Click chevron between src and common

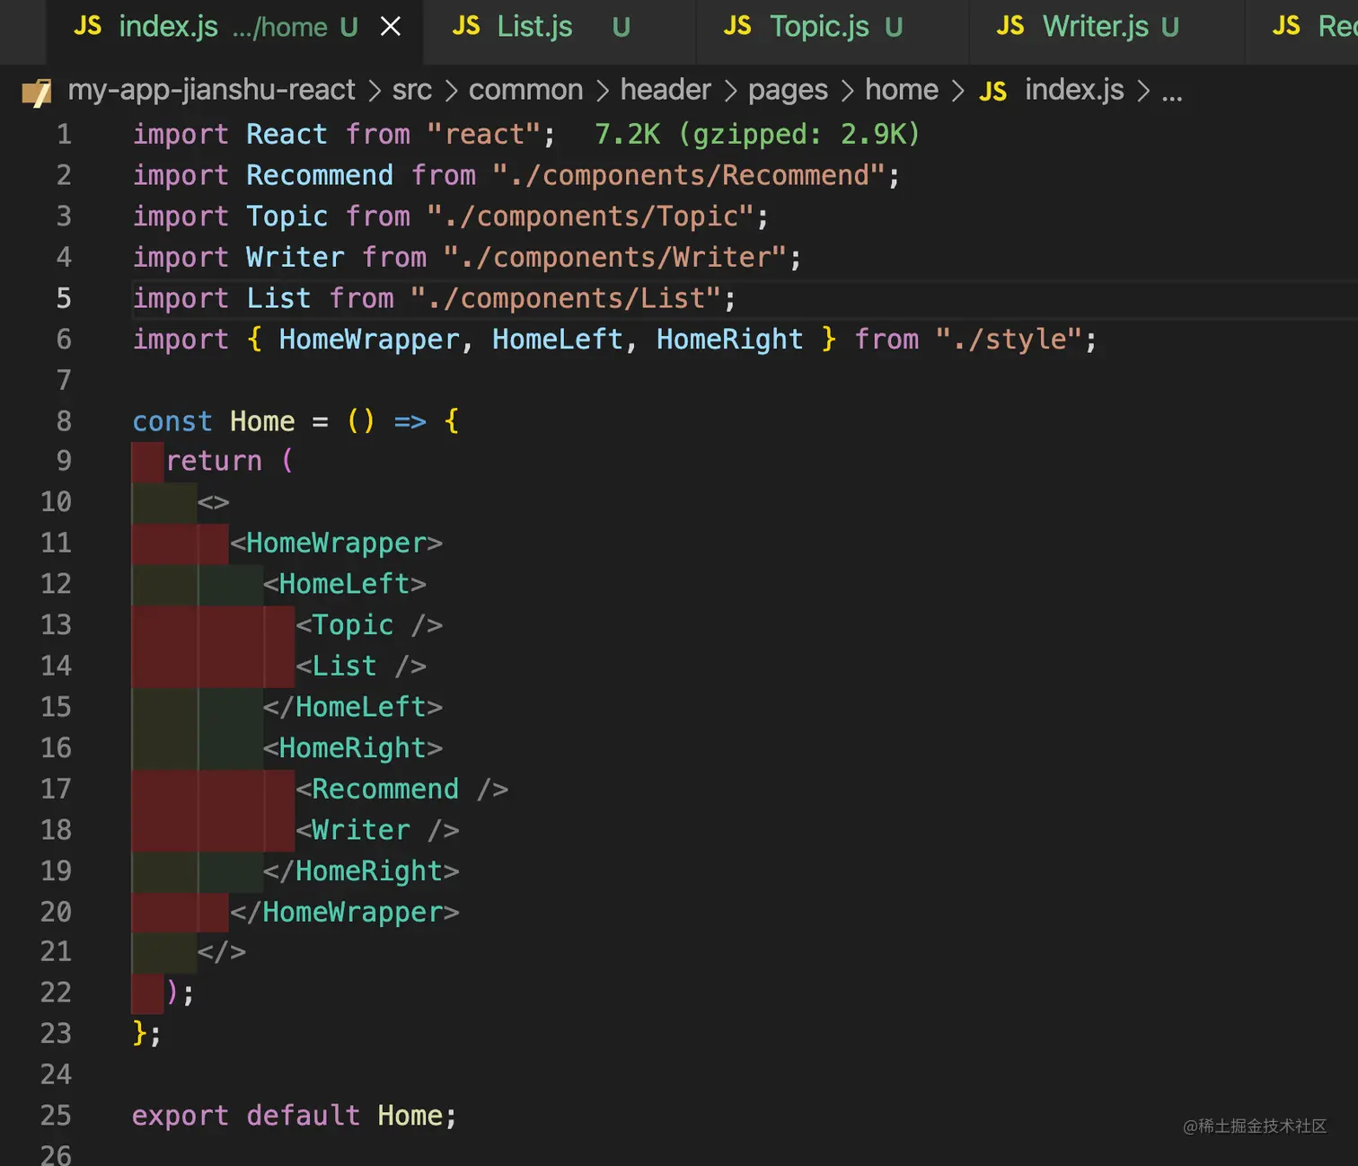[451, 91]
